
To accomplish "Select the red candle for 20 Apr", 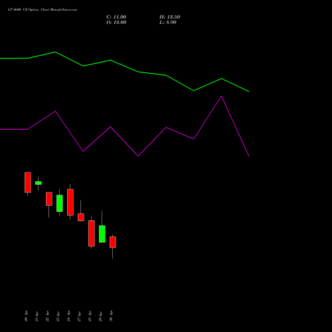I will [x=28, y=182].
